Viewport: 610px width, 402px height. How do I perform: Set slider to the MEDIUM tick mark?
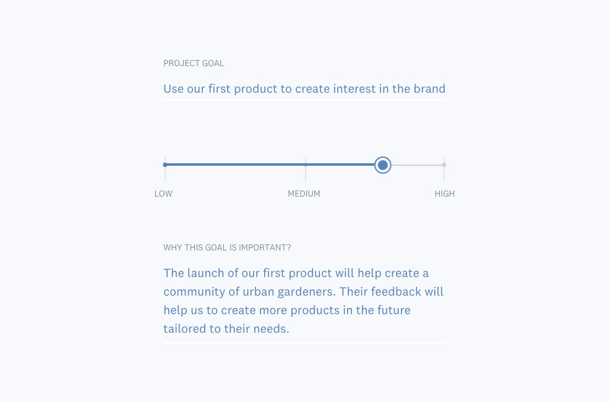(x=306, y=165)
